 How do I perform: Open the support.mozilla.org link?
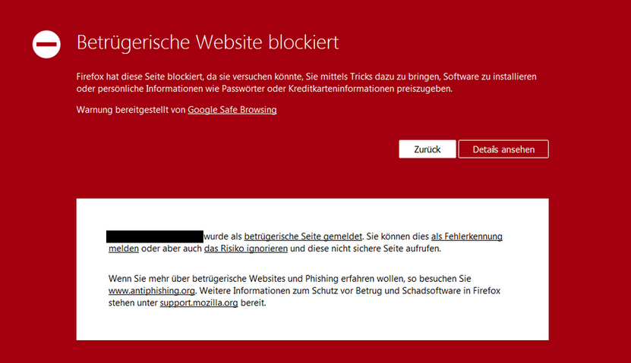(200, 303)
